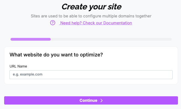Image resolution: width=181 pixels, height=109 pixels.
Task: Click the gray unfilled part of the progress bar
Action: tap(111, 39)
